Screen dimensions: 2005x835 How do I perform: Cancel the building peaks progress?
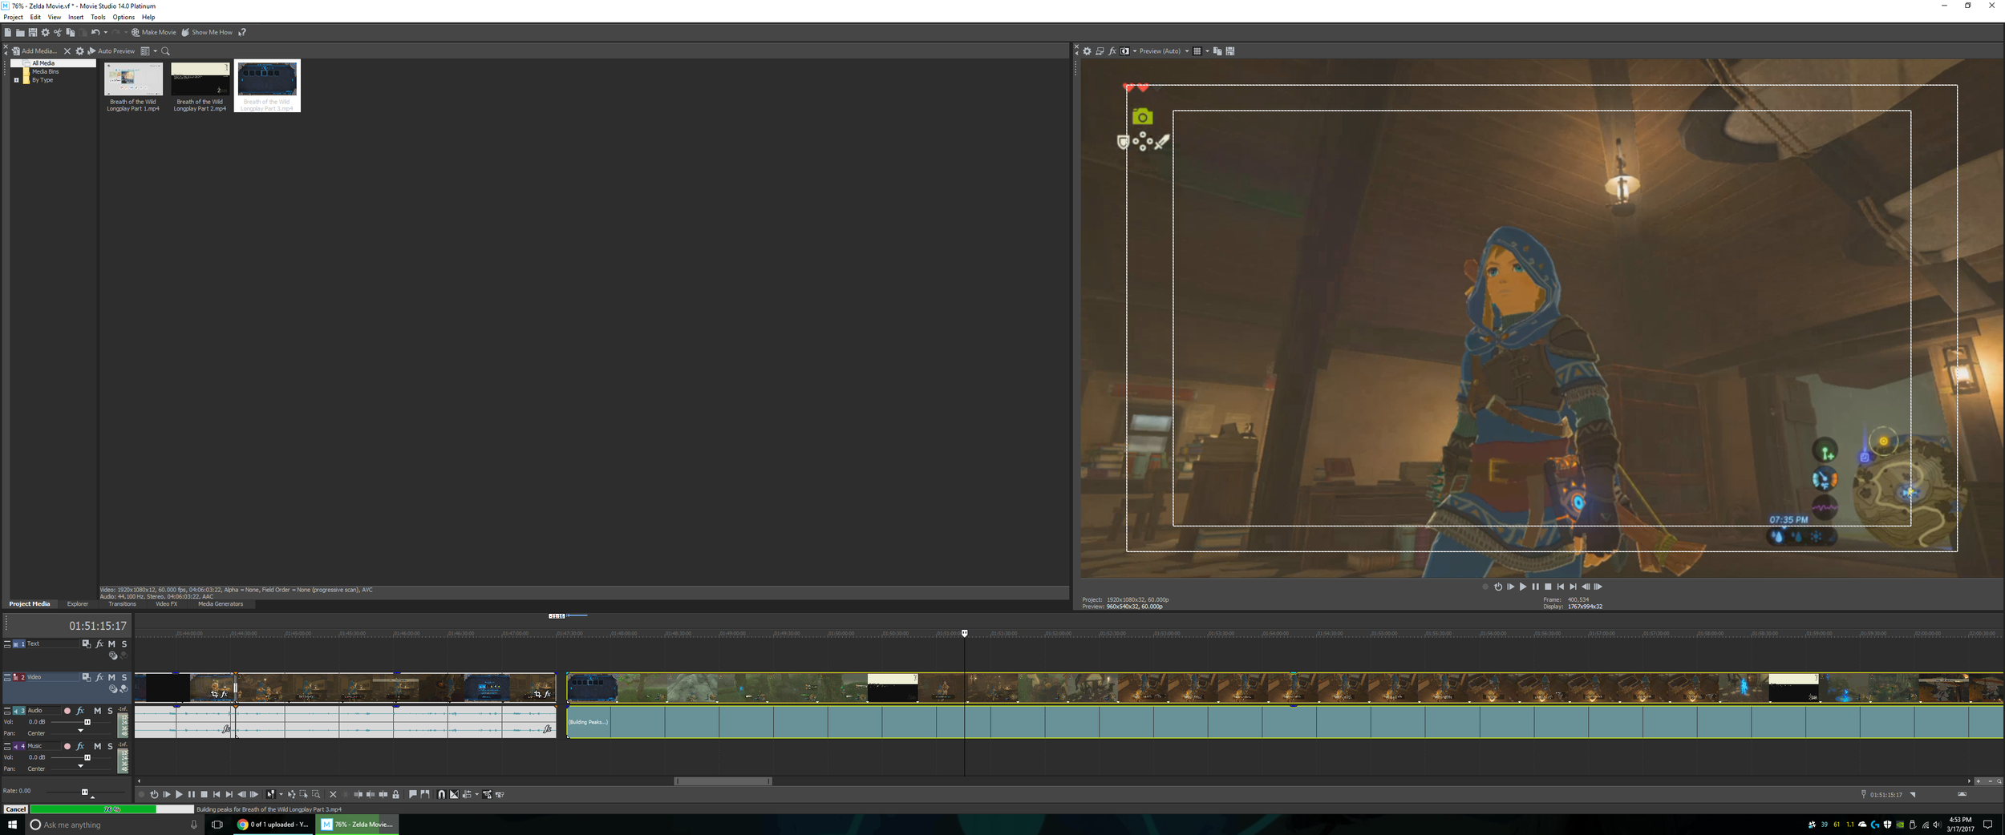coord(15,809)
